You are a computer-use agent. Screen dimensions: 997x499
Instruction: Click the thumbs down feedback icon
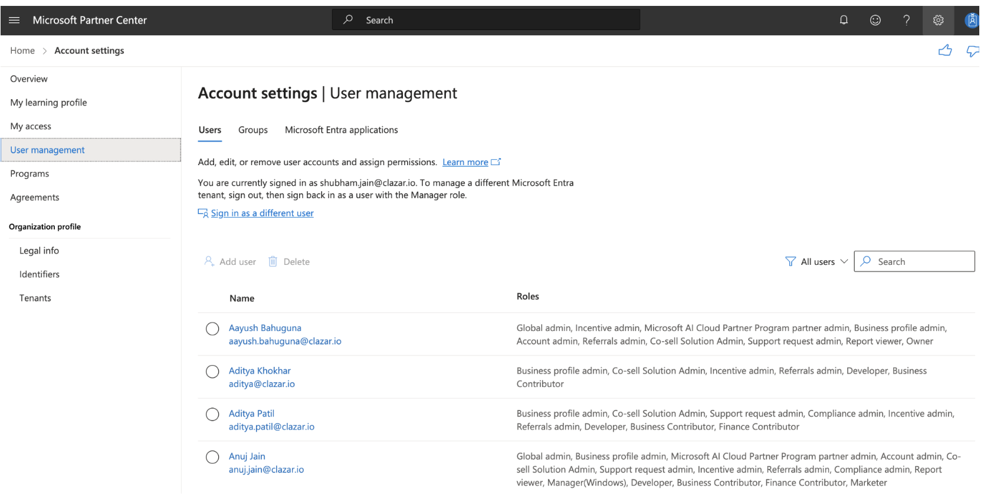[x=973, y=51]
